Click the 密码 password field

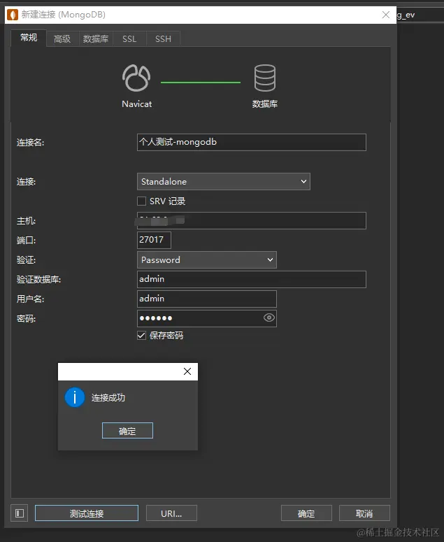tap(207, 318)
